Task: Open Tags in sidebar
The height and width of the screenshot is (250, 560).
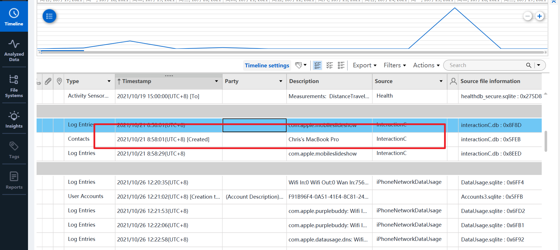Action: point(14,150)
